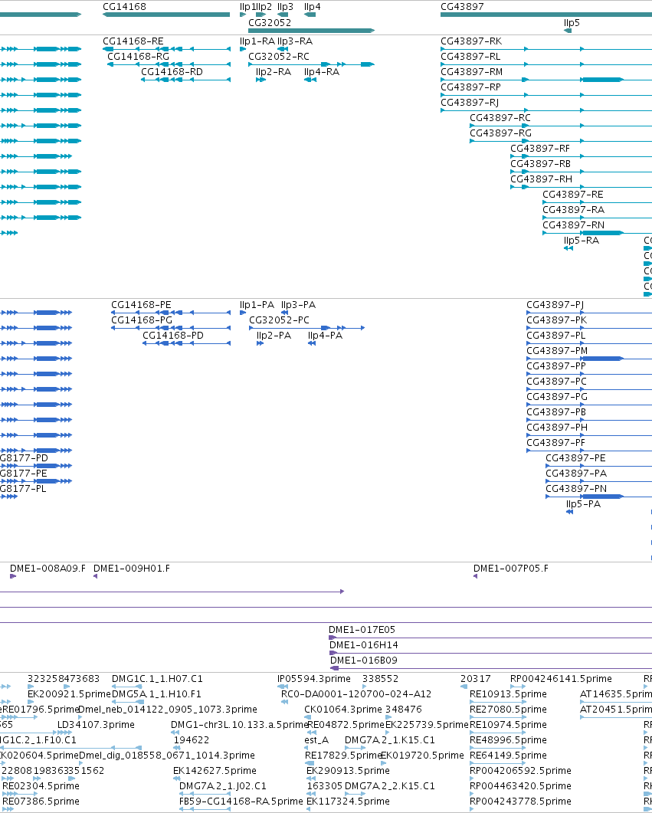Screen dimensions: 652x813
Task: Click the Ilp4 gene label
Action: click(312, 7)
